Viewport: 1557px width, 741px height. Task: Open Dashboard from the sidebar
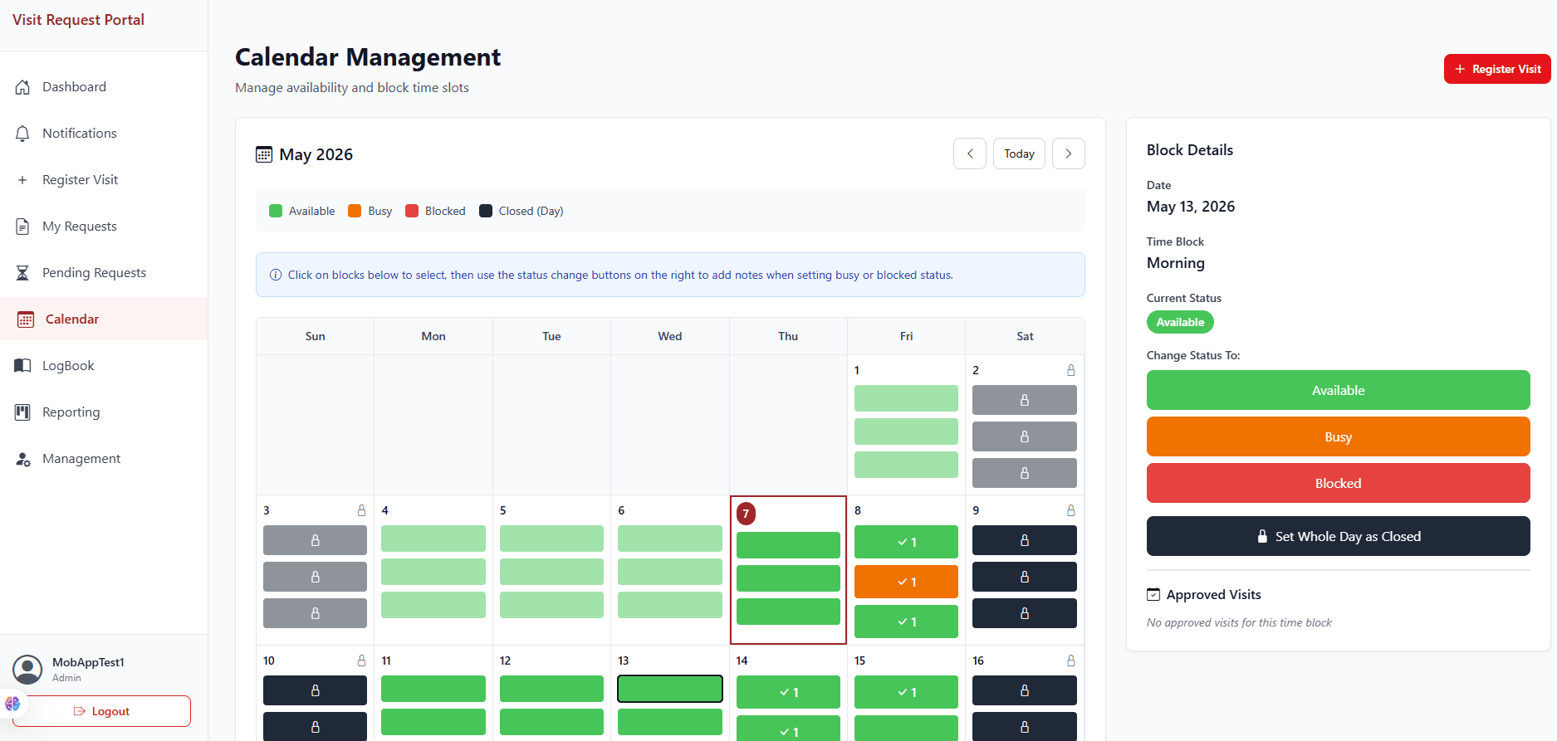(104, 87)
